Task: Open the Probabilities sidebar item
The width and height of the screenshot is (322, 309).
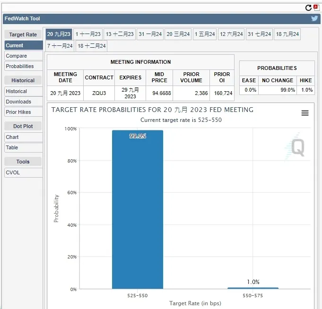Action: point(20,66)
